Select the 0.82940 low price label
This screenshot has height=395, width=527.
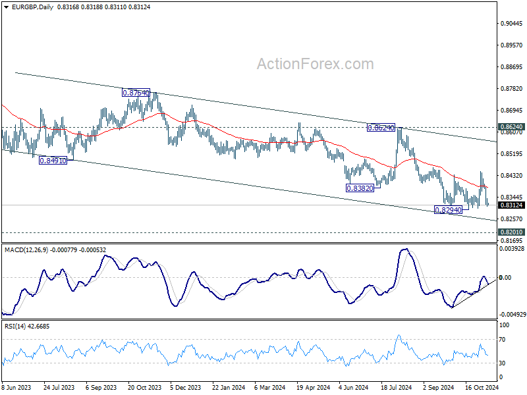(449, 210)
